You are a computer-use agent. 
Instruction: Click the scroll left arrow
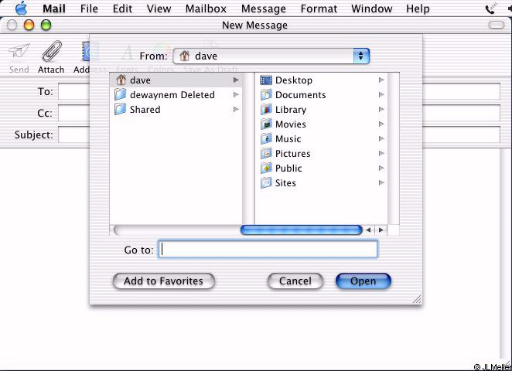[369, 230]
